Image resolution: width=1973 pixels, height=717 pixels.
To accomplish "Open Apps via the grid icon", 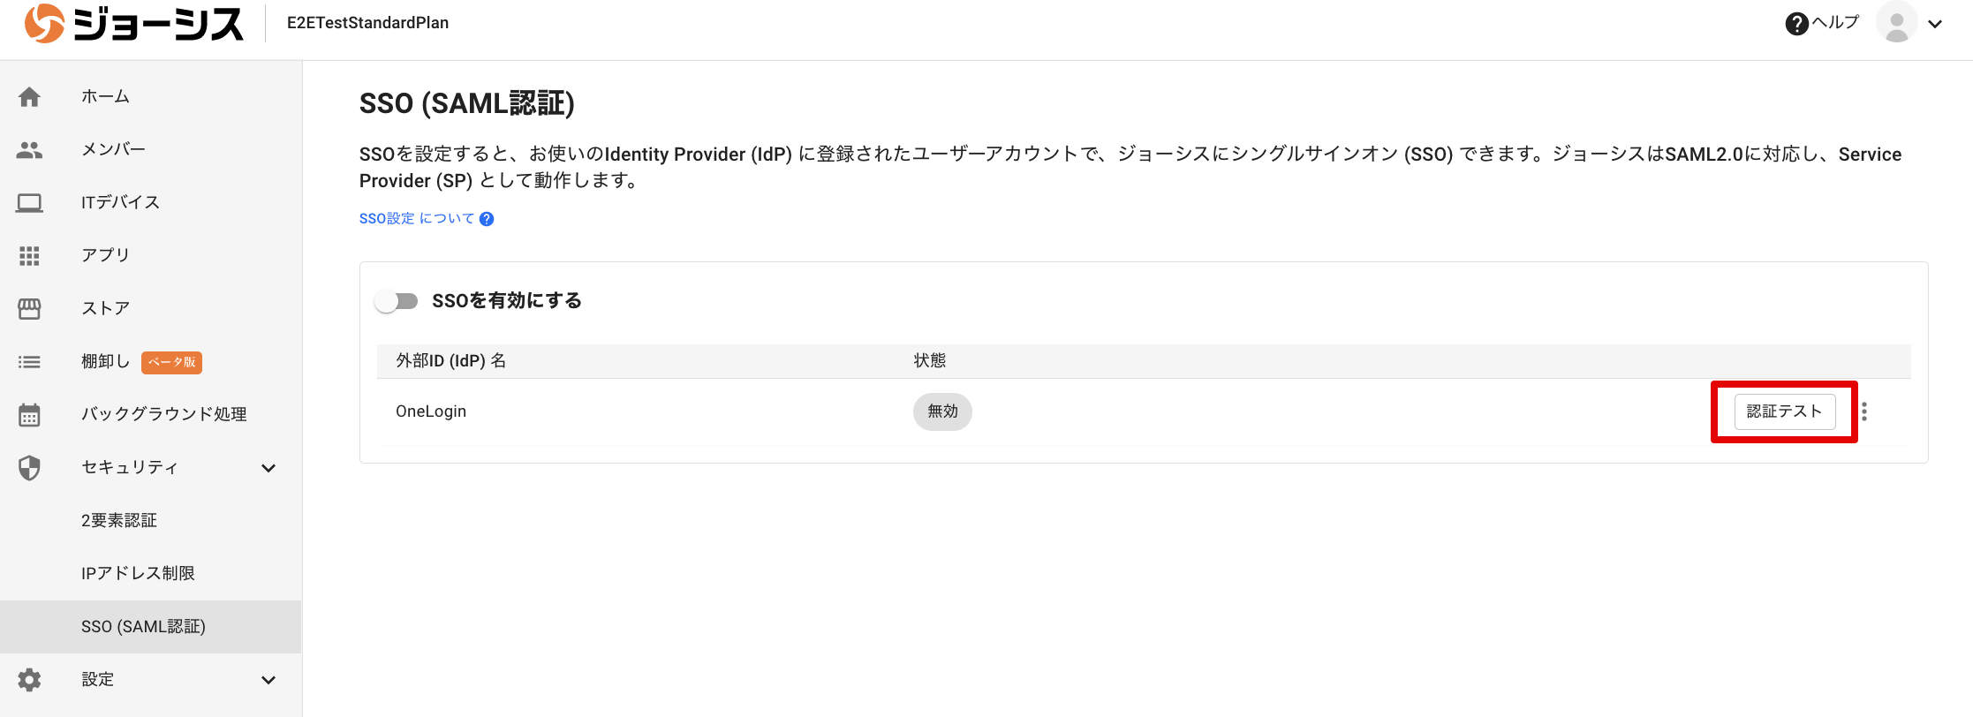I will click(29, 256).
